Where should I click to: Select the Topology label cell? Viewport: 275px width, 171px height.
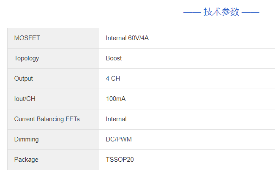coord(27,58)
